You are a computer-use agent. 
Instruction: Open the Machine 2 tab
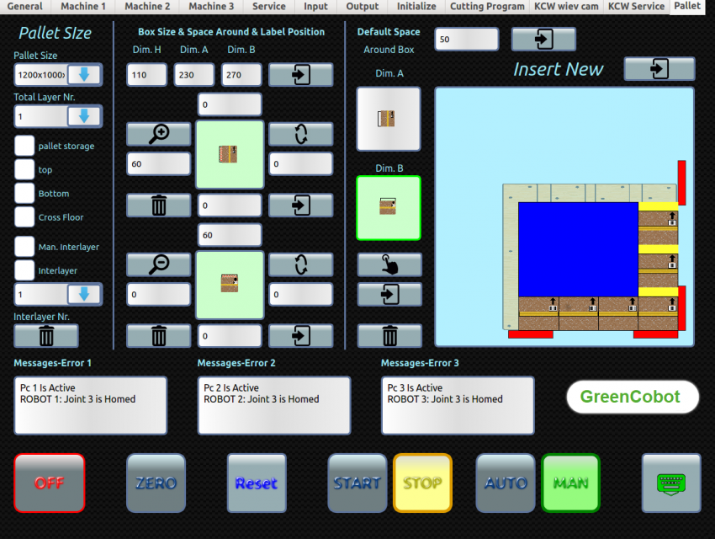[147, 7]
